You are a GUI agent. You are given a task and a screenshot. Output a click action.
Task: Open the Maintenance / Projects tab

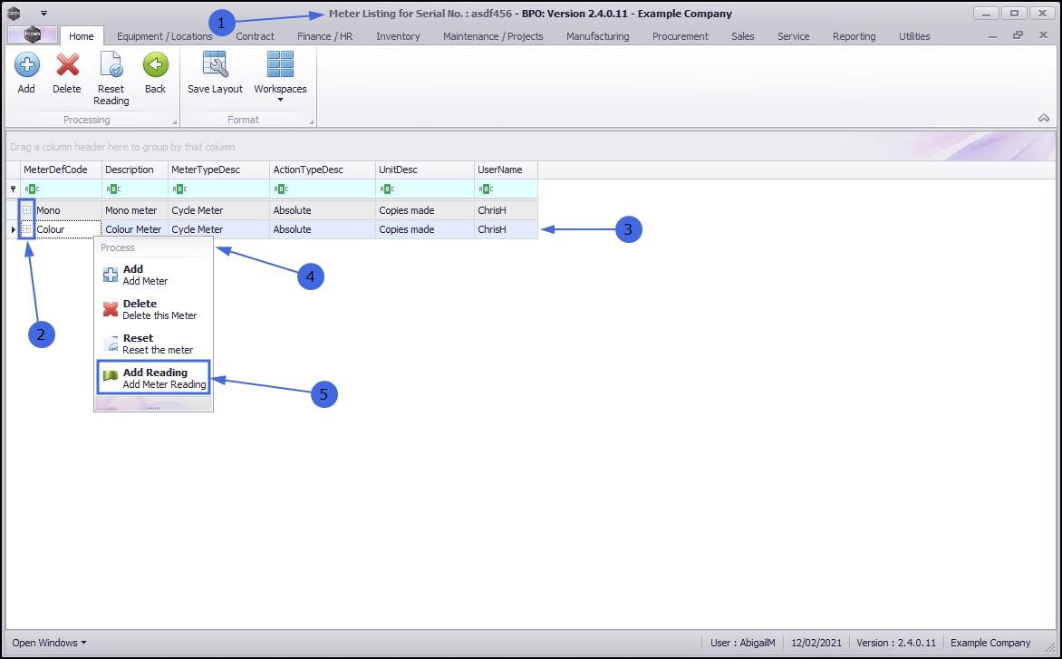tap(493, 36)
